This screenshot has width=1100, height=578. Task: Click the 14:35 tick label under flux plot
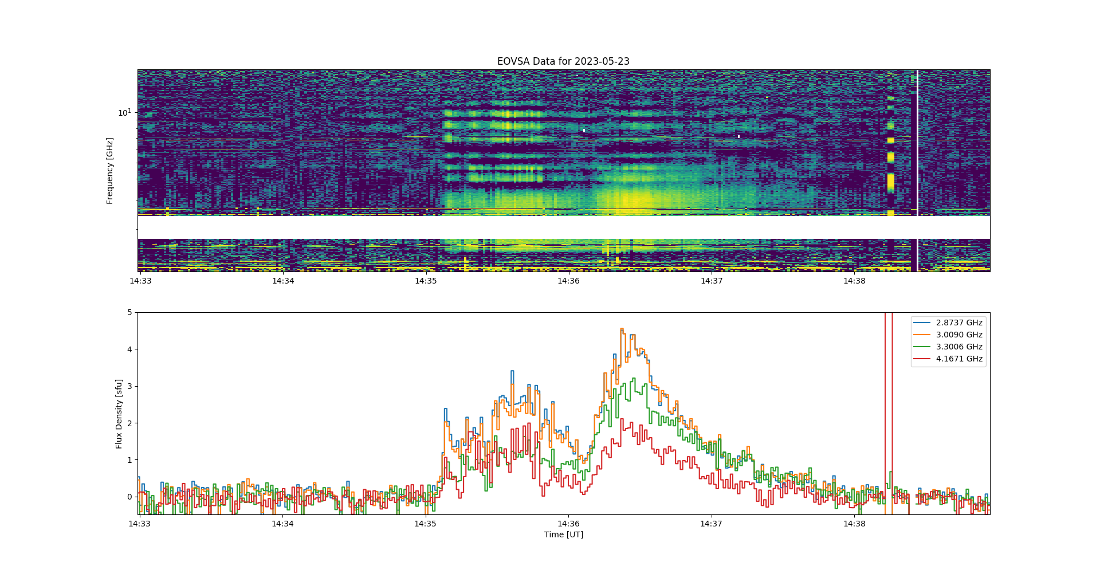pyautogui.click(x=425, y=524)
